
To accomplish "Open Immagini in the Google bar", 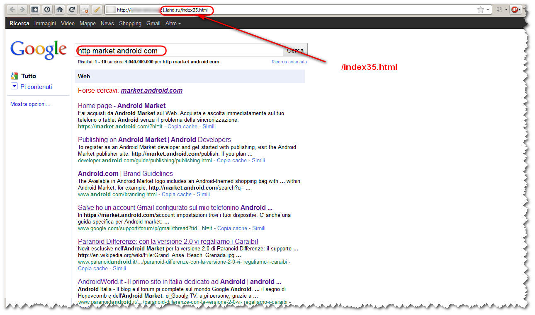I will (x=45, y=24).
